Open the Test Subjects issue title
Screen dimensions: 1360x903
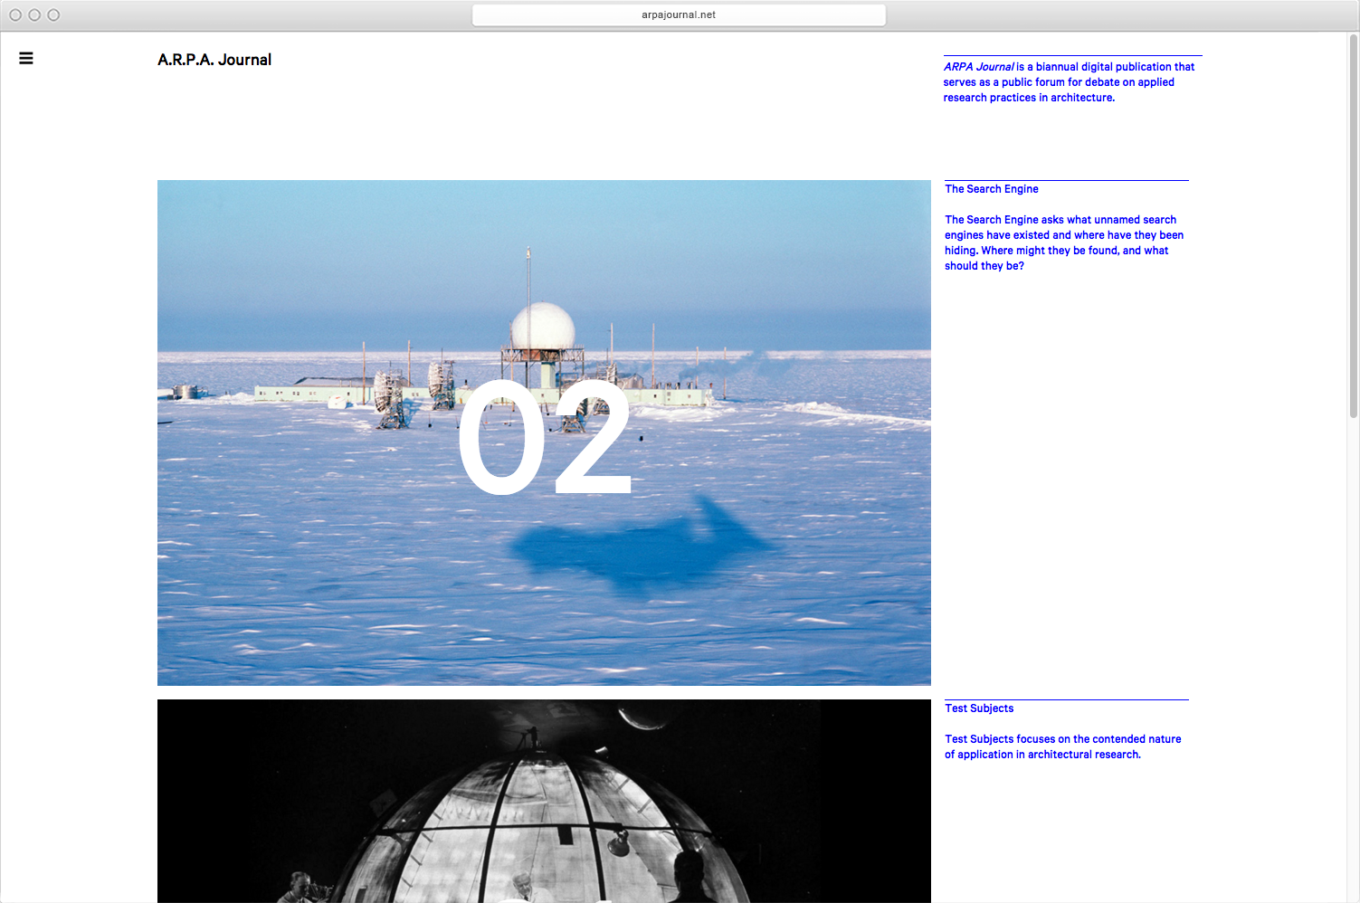[979, 708]
